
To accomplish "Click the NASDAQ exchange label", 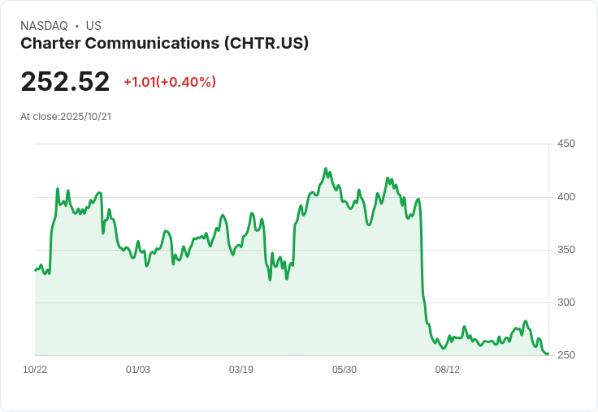I will [44, 26].
